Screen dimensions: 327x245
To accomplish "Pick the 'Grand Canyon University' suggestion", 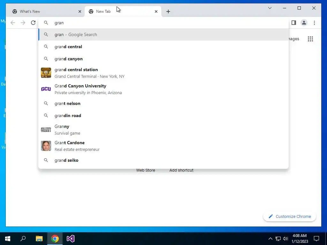I will [x=164, y=89].
